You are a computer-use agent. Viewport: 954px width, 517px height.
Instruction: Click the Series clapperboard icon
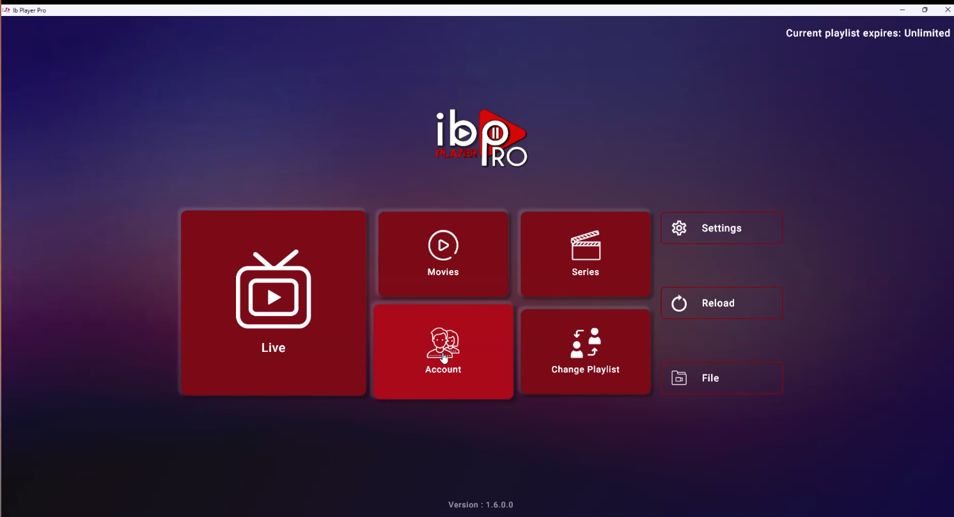[x=585, y=246]
